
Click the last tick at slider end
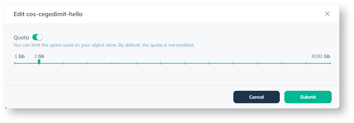point(330,63)
